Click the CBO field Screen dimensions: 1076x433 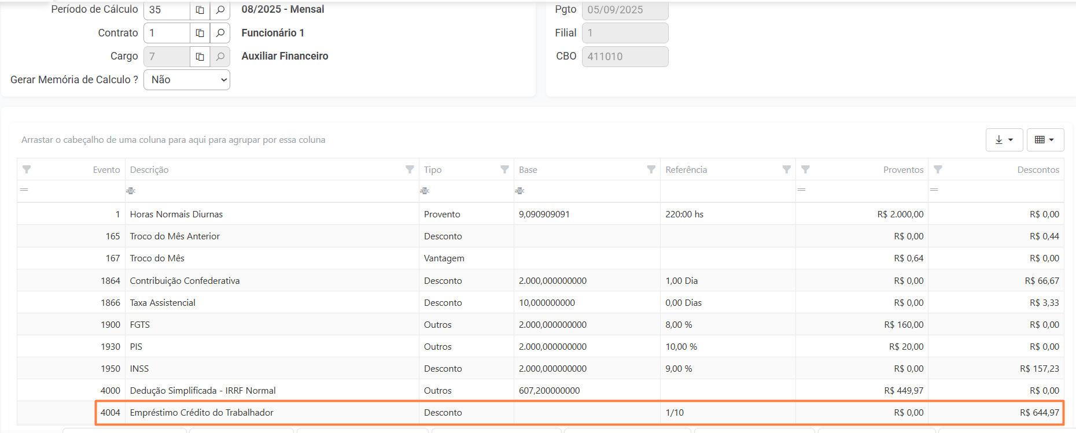tap(625, 57)
